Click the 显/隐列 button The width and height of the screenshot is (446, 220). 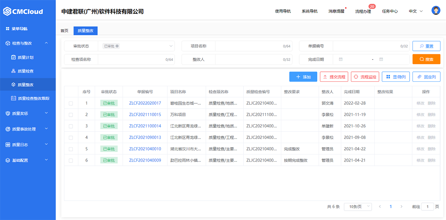396,77
